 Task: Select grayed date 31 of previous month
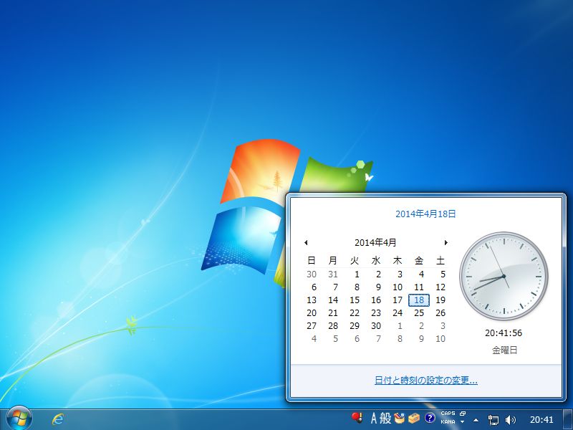333,274
